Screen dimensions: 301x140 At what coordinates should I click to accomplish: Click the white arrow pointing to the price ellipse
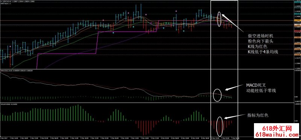[233, 23]
